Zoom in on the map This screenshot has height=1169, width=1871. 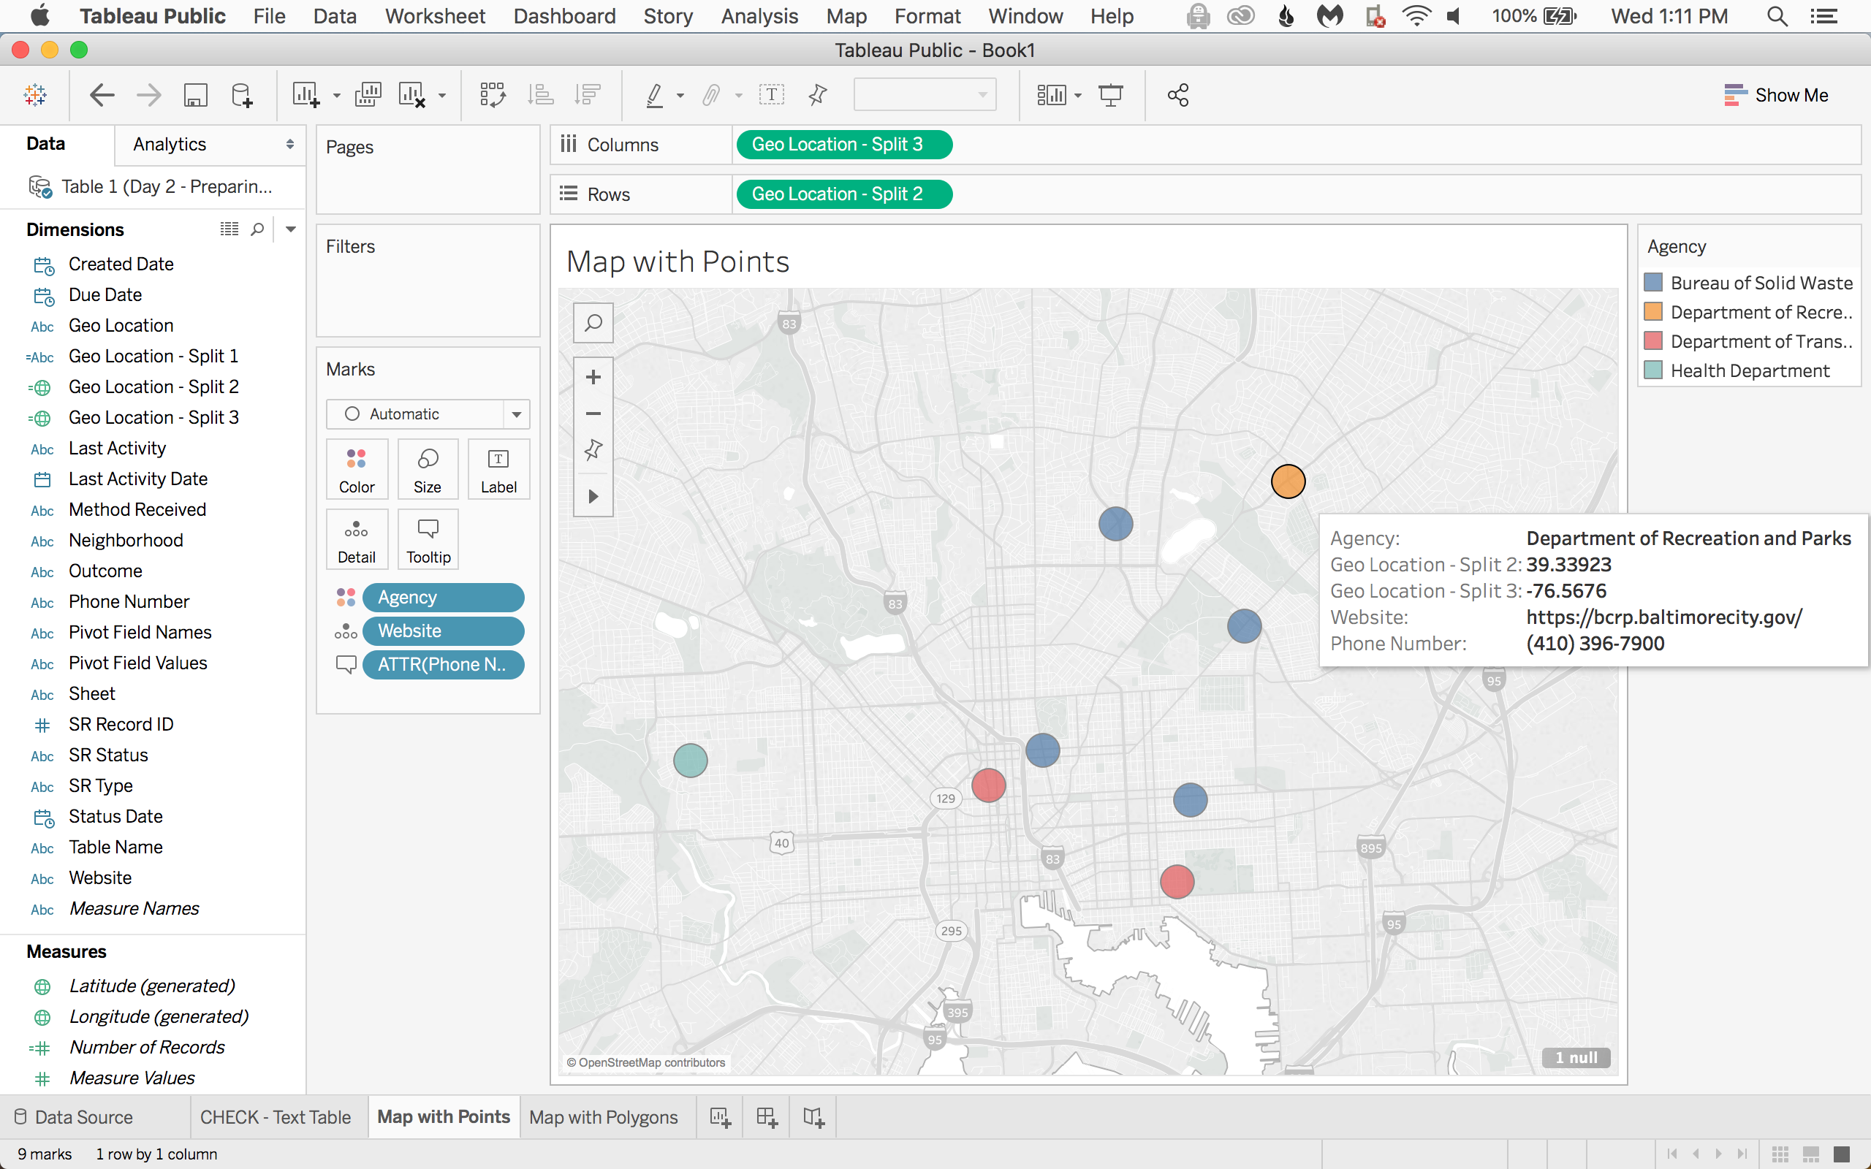click(x=593, y=377)
